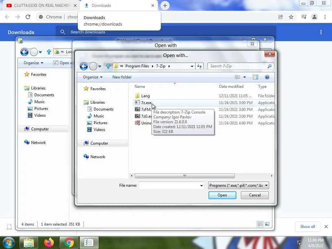Sort by the Name column header
The image size is (332, 249).
pos(140,86)
